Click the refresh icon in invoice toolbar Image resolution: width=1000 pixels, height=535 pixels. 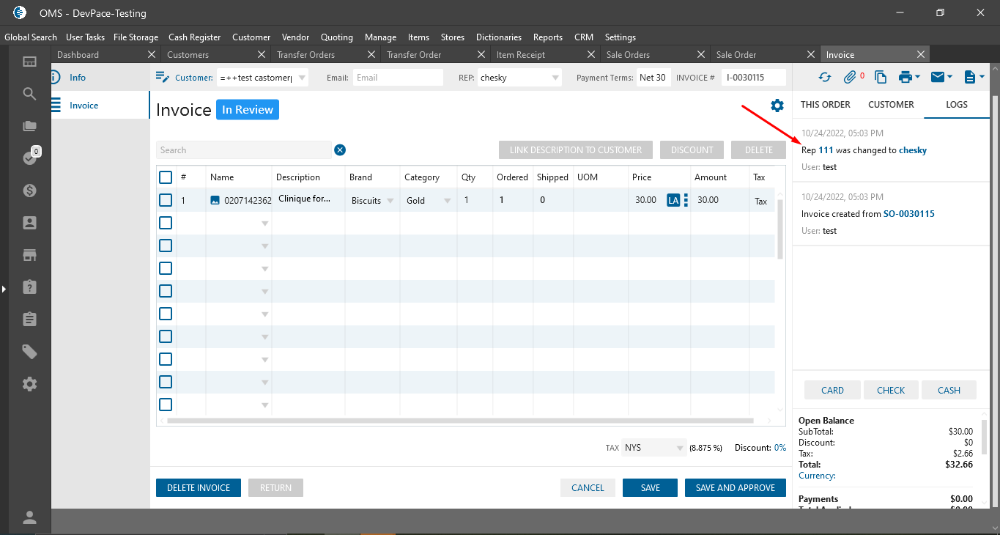coord(825,77)
